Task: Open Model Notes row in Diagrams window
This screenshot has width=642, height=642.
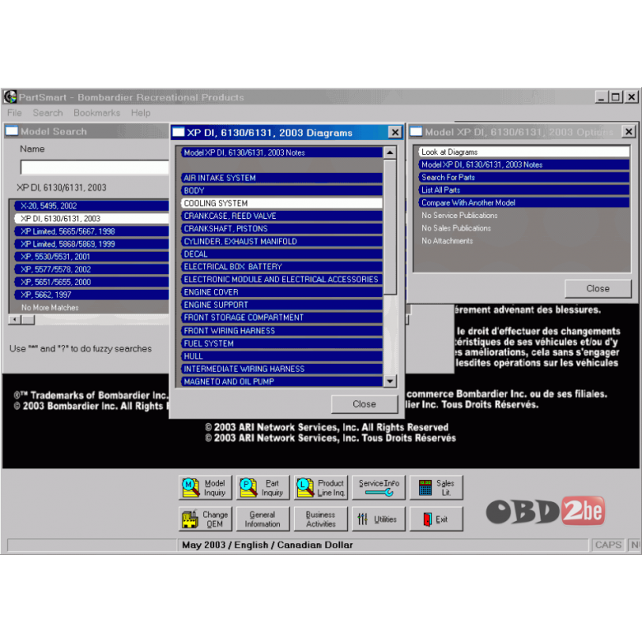Action: point(281,152)
